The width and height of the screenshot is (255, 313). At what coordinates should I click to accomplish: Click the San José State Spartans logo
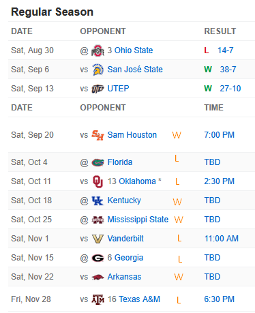(98, 70)
